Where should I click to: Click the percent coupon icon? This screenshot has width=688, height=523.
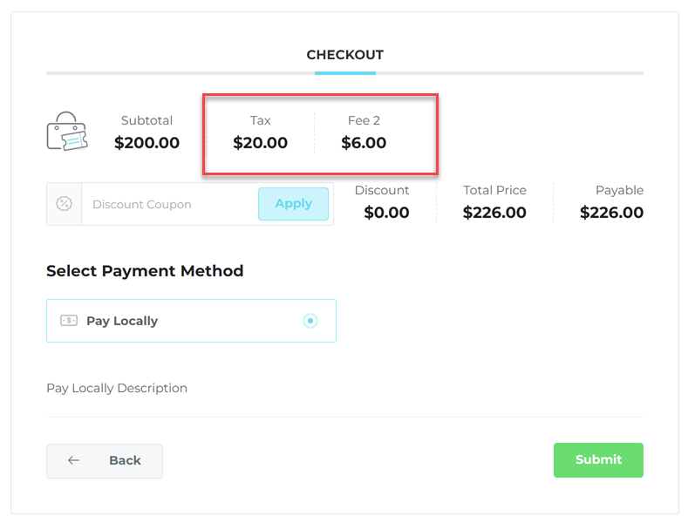tap(64, 204)
